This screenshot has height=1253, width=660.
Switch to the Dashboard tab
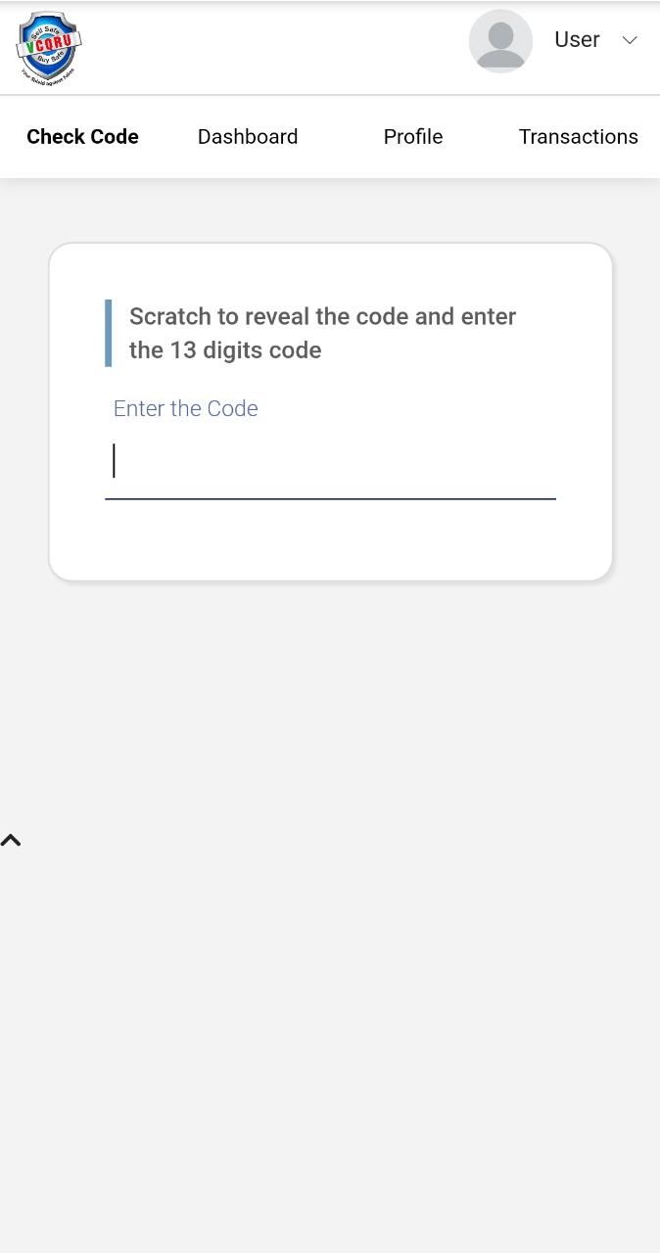pyautogui.click(x=248, y=137)
